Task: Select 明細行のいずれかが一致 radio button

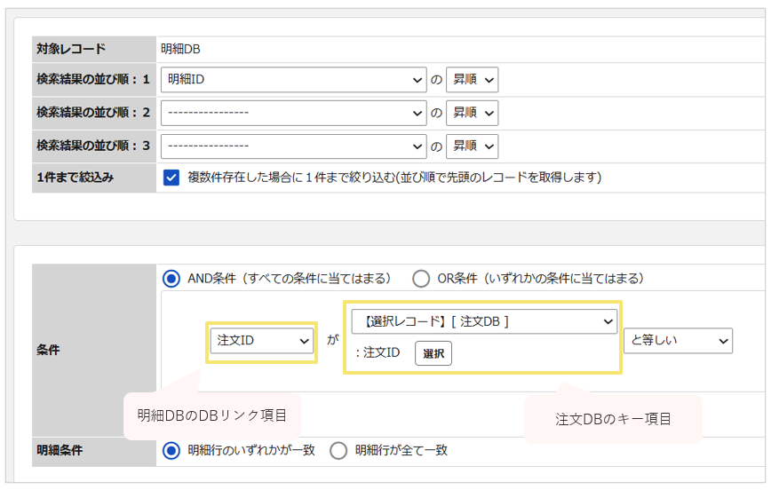Action: point(171,451)
